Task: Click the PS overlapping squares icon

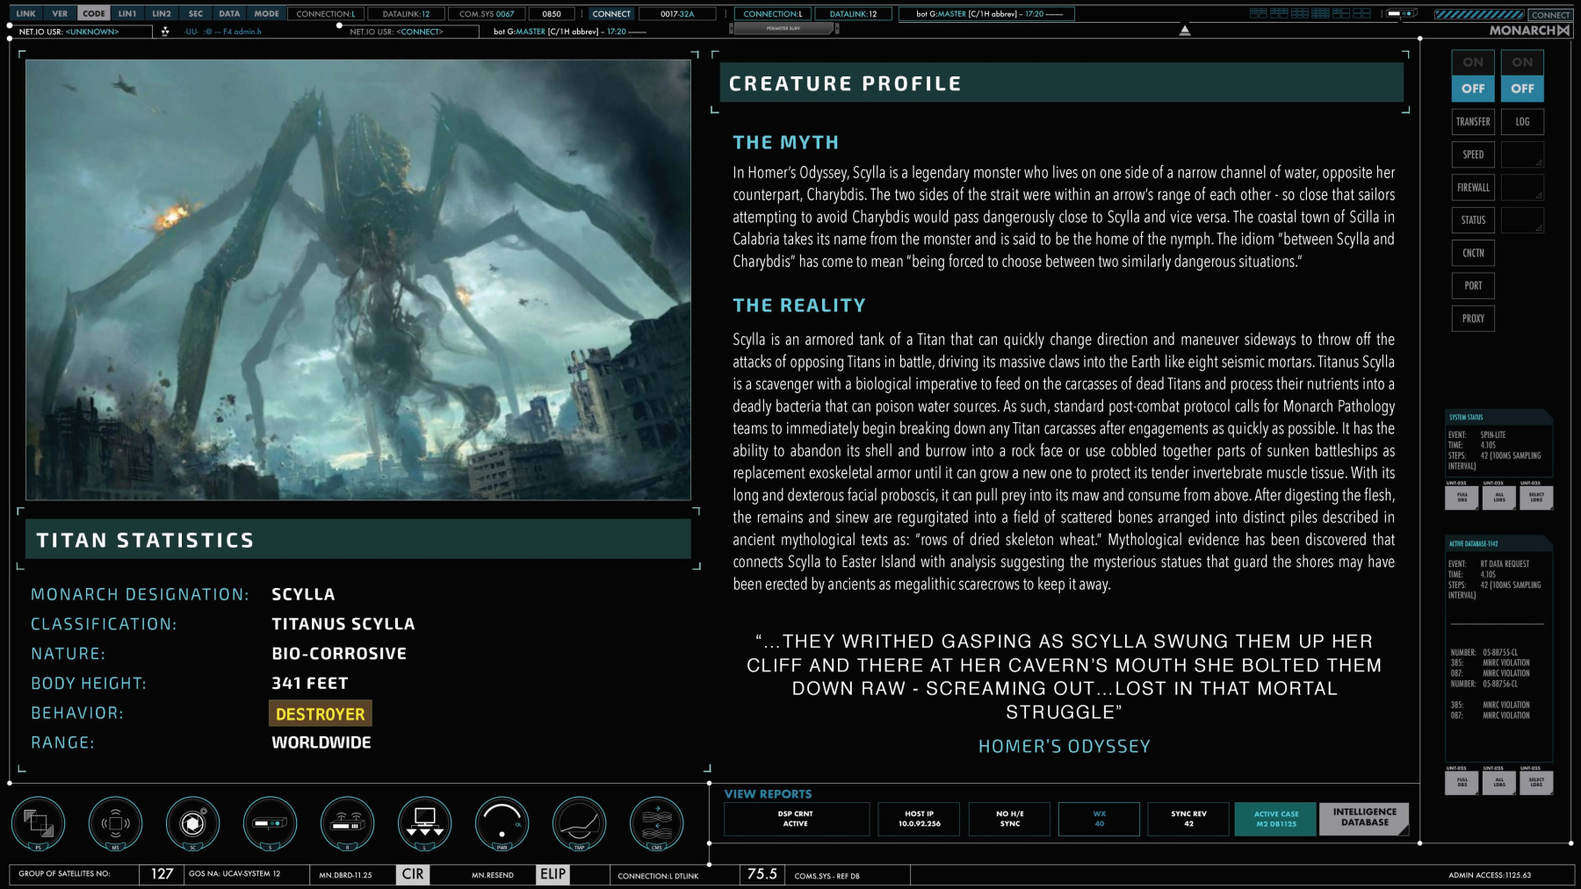Action: tap(38, 823)
